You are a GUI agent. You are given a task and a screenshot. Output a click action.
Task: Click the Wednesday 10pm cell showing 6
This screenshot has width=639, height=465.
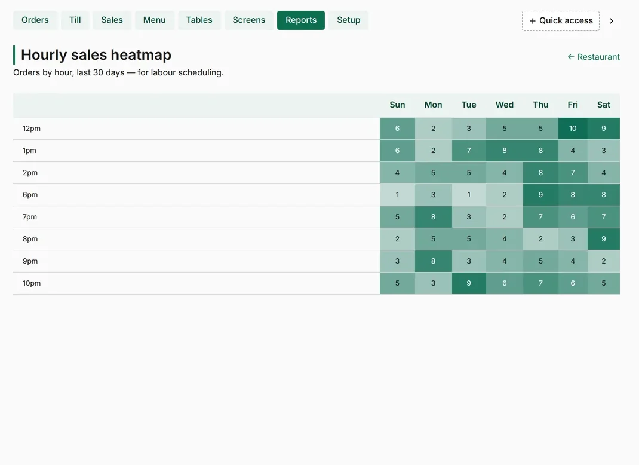[505, 283]
